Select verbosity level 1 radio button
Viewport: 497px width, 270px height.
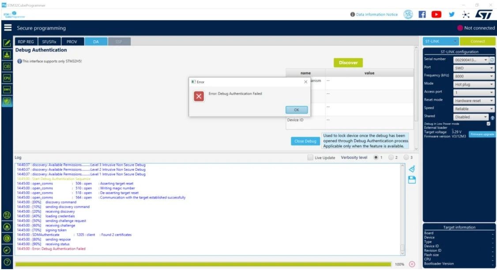point(376,157)
